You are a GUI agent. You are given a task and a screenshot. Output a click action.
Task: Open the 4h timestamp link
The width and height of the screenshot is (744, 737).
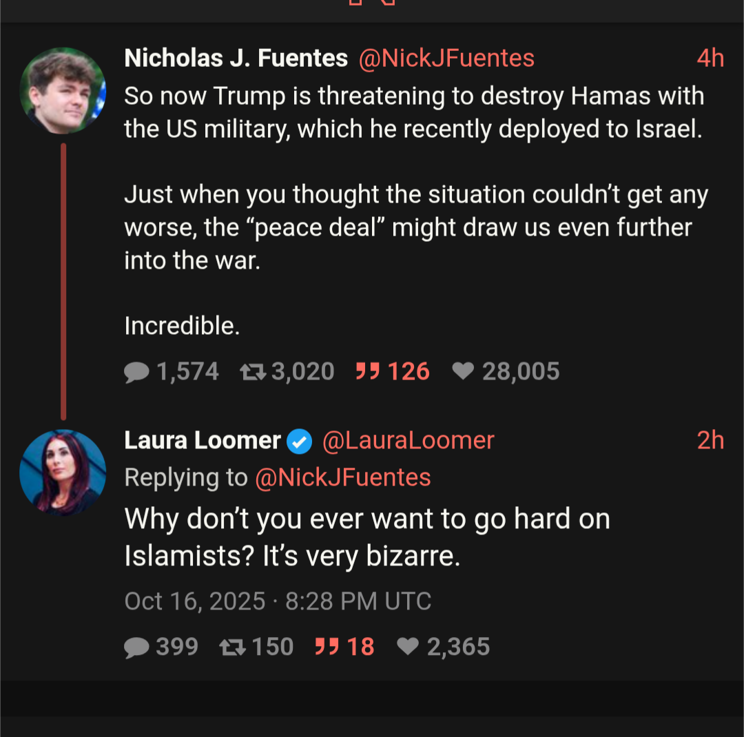[x=710, y=59]
